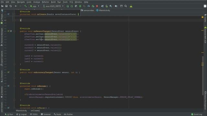Click the MainActivity navigation bar item
This screenshot has height=116, width=207.
click(103, 10)
